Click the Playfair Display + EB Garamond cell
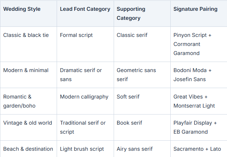227x157 pixels. (x=199, y=127)
